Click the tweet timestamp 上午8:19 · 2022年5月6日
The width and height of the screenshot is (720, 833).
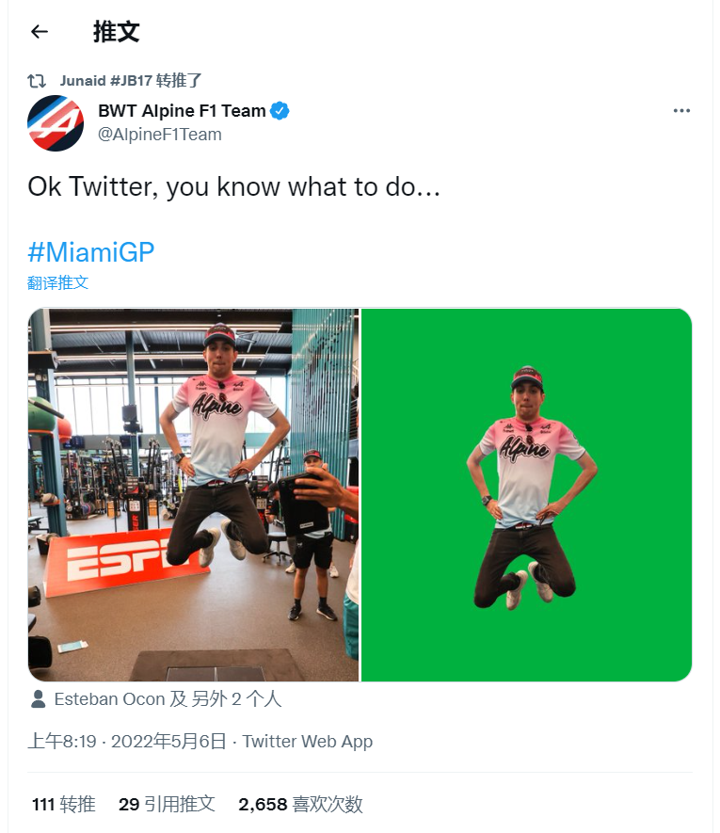(x=127, y=742)
